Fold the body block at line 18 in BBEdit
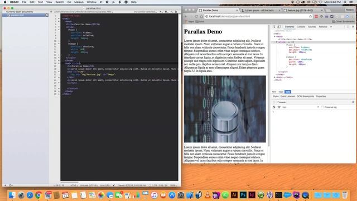 tap(59, 63)
